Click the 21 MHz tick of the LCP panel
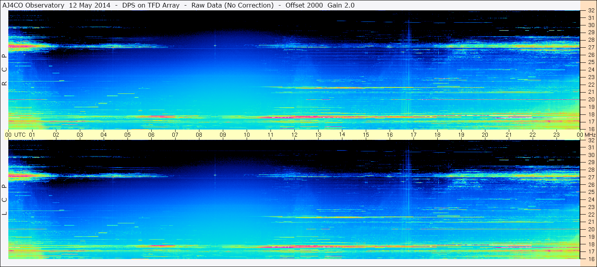This screenshot has width=597, height=267. tap(591, 222)
